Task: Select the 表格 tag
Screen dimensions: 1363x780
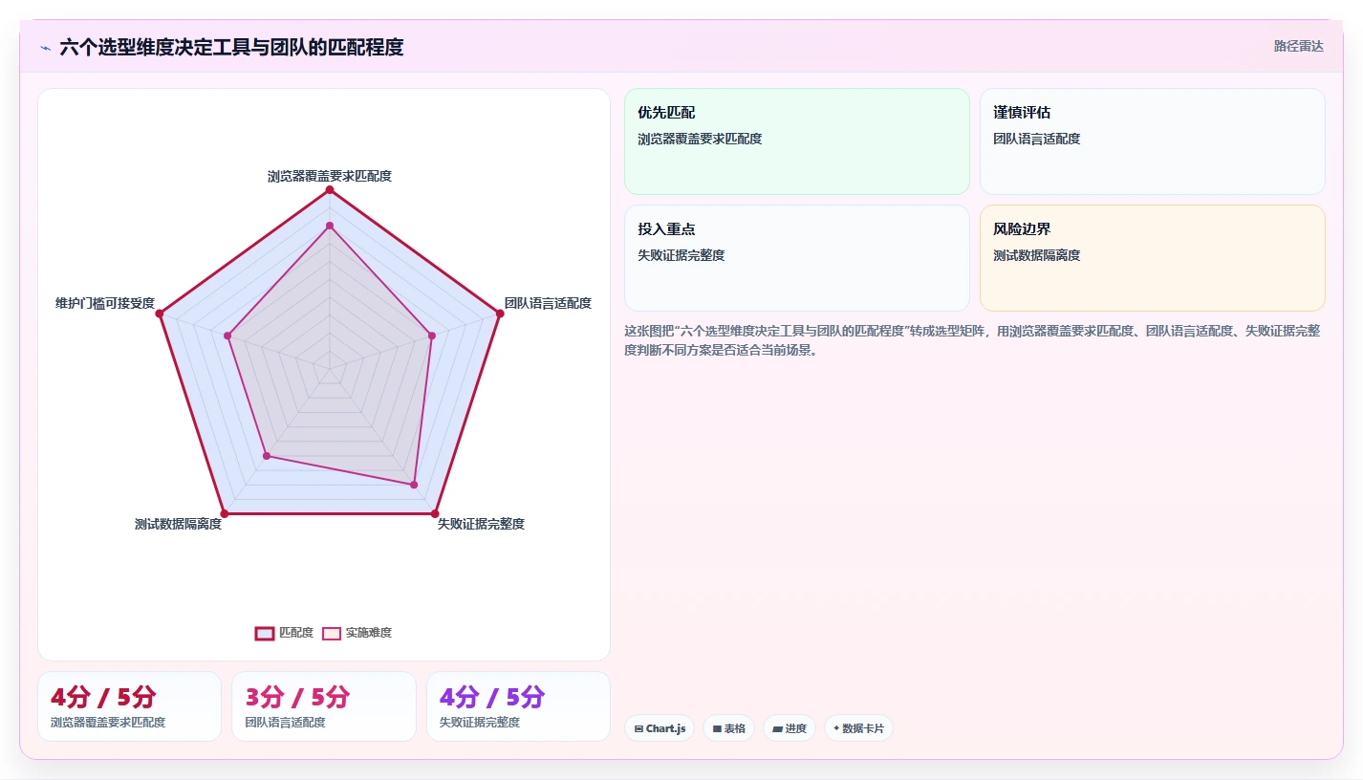Action: [x=728, y=728]
